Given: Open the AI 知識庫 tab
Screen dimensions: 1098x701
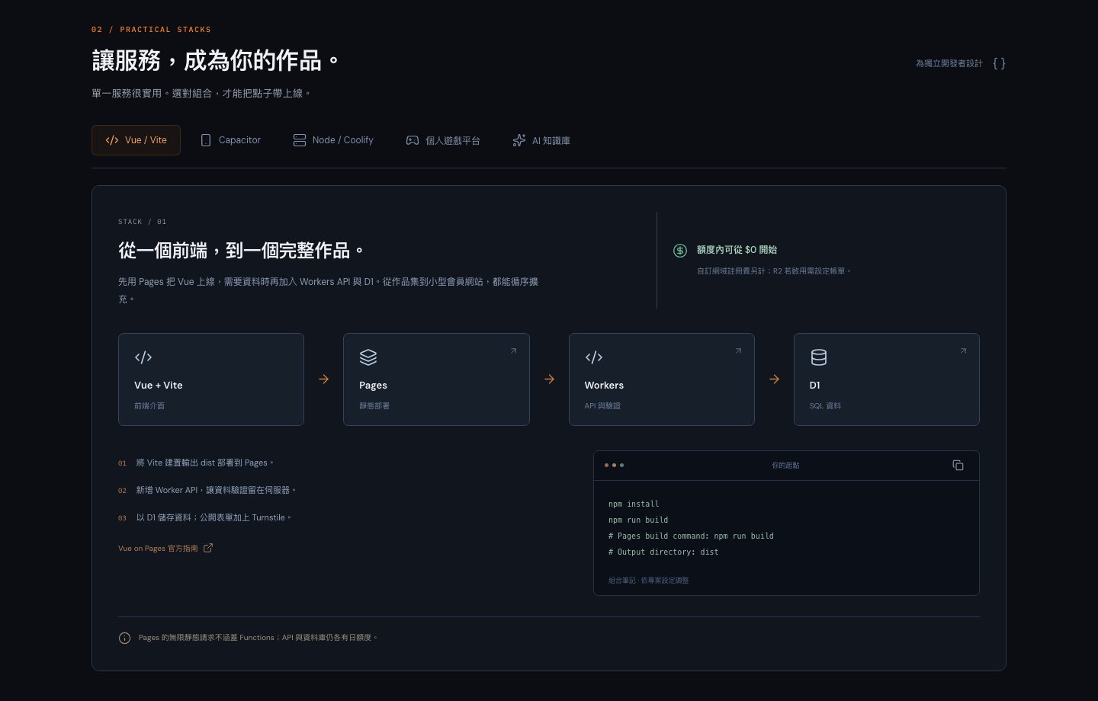Looking at the screenshot, I should click(x=541, y=140).
